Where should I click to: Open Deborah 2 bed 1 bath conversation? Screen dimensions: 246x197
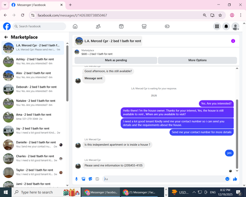point(33,89)
